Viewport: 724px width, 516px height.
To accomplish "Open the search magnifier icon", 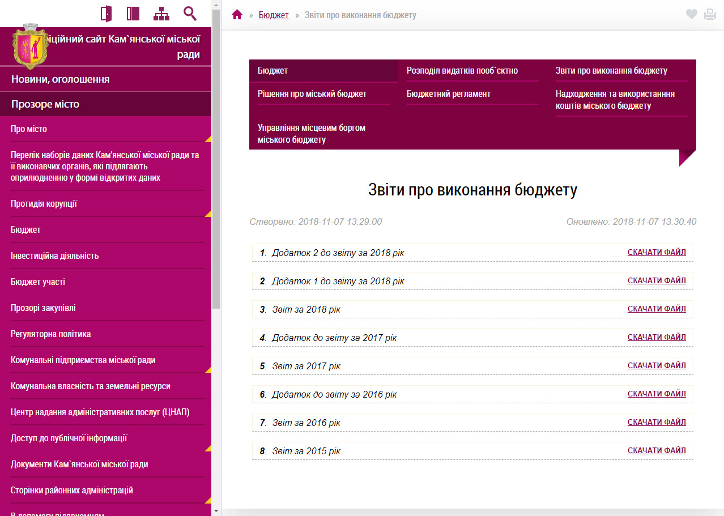I will [x=190, y=14].
